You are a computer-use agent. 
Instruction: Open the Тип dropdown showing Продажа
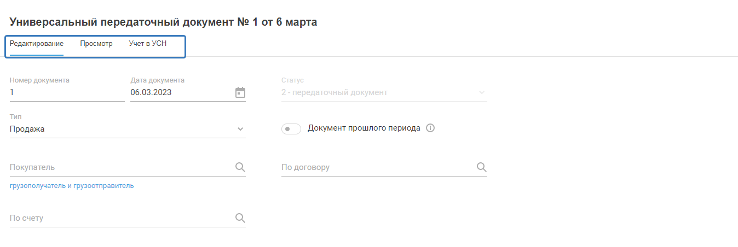[x=128, y=130]
